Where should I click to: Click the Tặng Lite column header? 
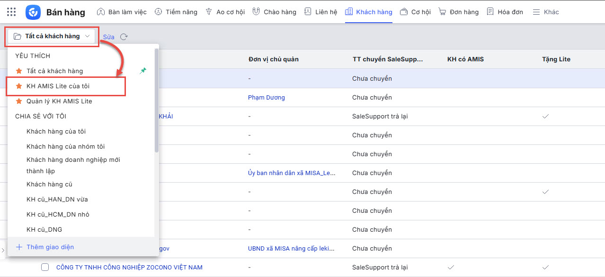[x=556, y=59]
